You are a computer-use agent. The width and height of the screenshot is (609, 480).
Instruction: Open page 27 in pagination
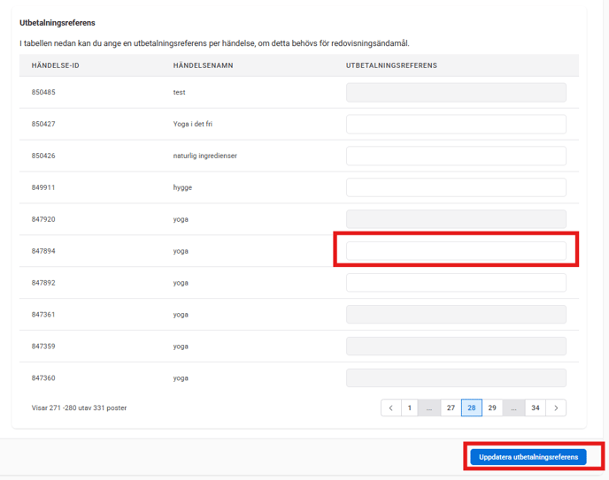click(451, 408)
